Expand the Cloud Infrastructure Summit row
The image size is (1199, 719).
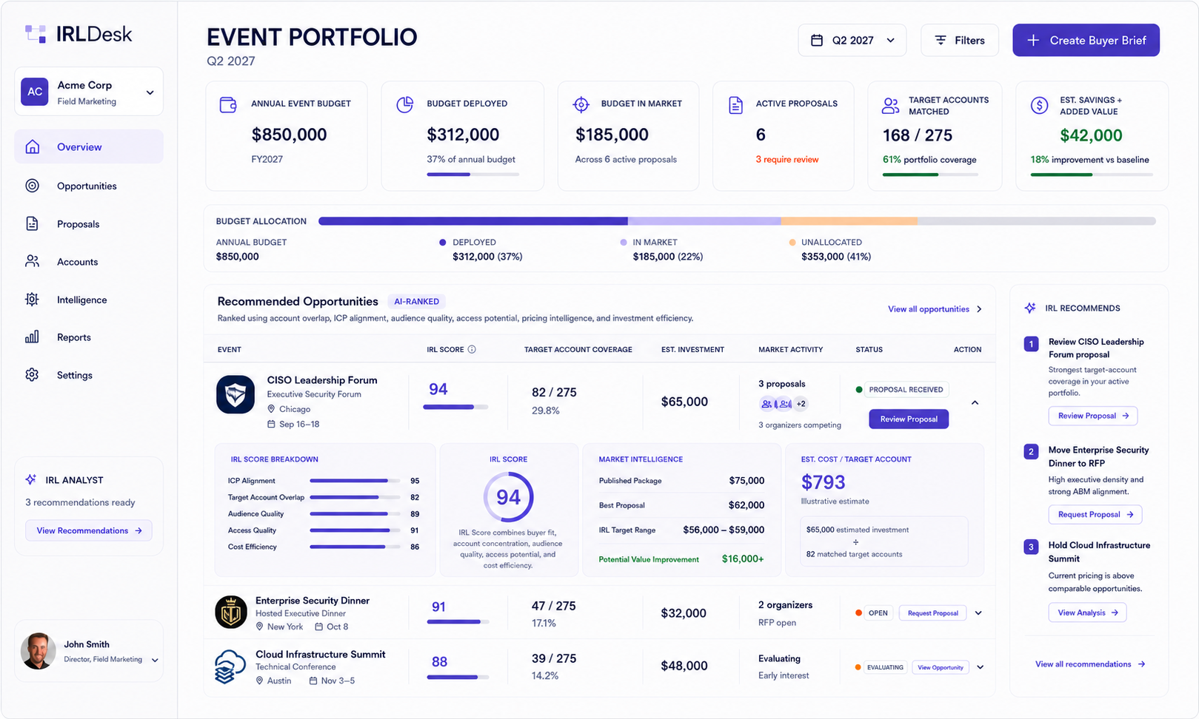pyautogui.click(x=980, y=667)
